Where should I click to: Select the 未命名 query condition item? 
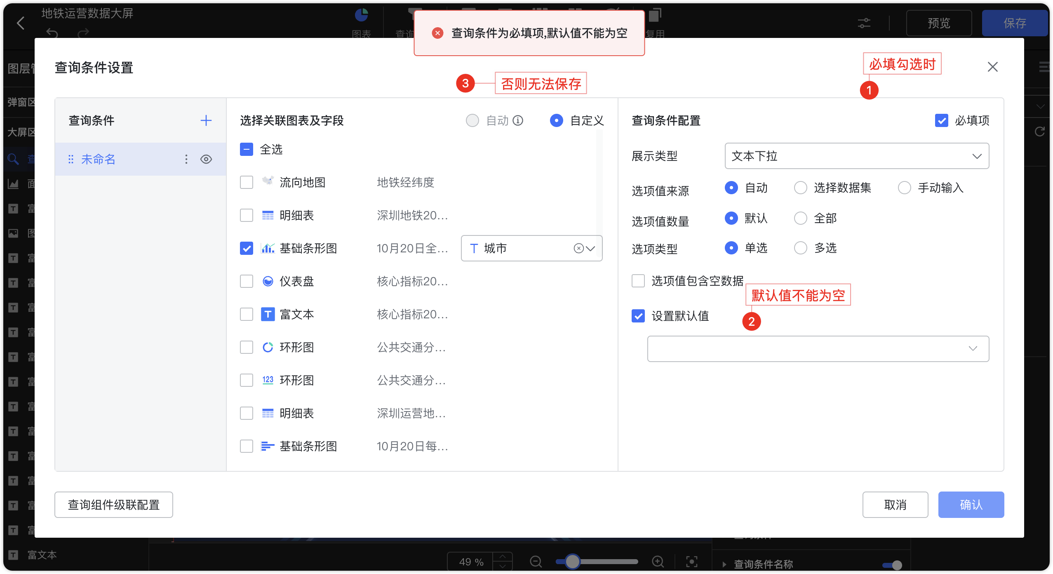coord(140,159)
